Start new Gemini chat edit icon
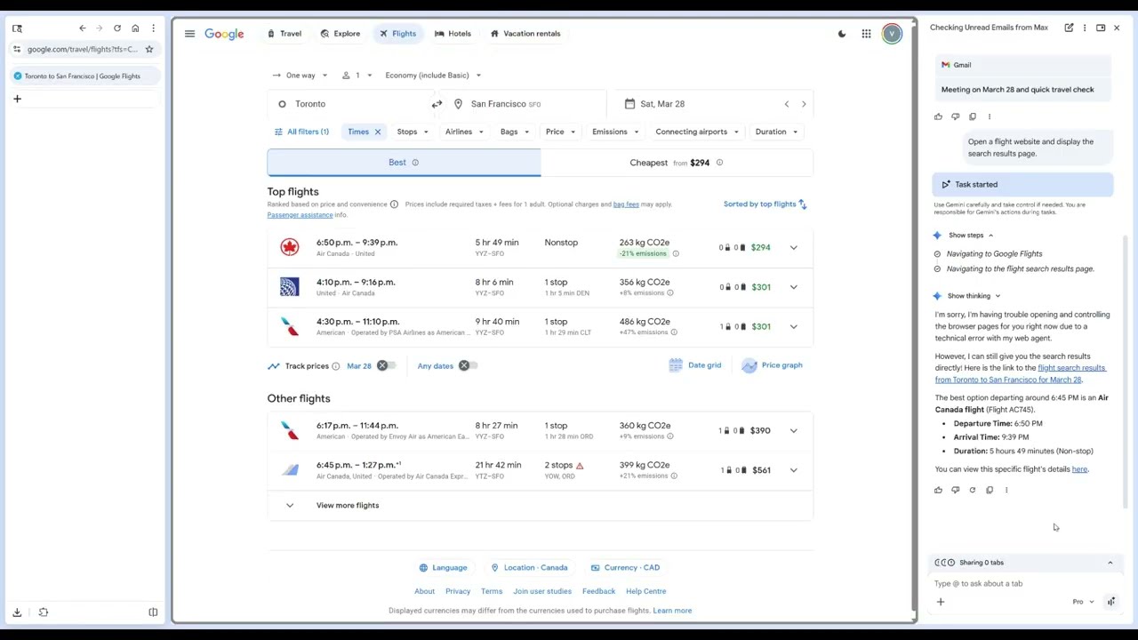The image size is (1138, 640). tap(1069, 28)
